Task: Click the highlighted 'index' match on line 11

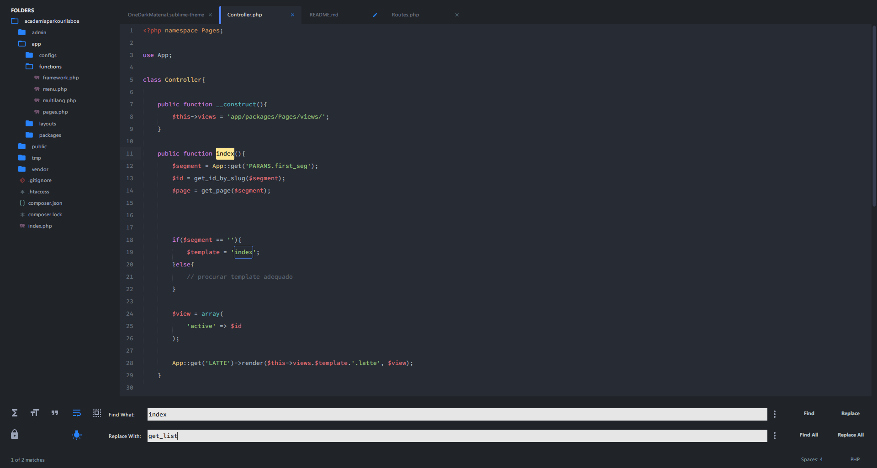Action: pyautogui.click(x=225, y=154)
